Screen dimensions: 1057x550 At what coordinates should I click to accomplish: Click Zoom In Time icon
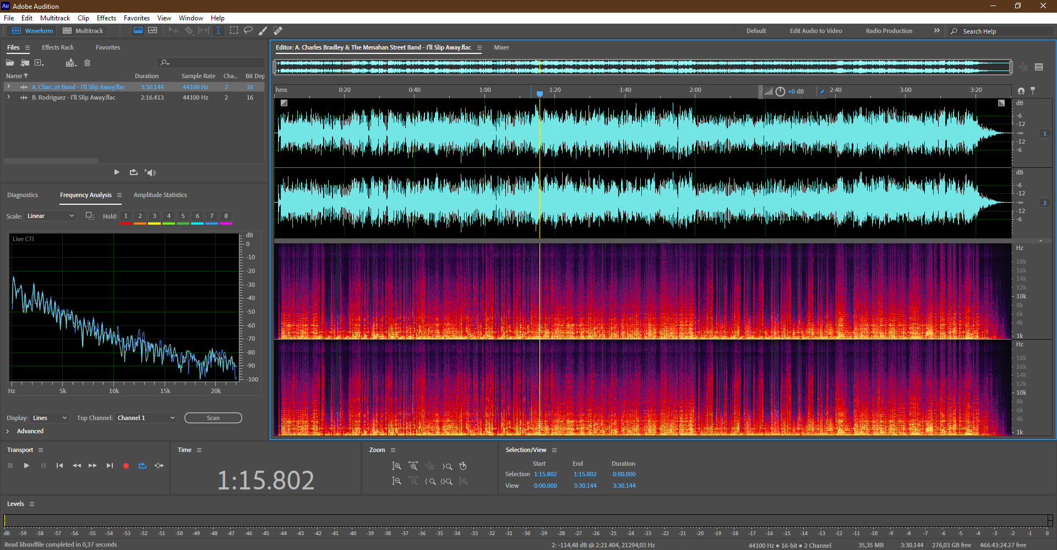[413, 466]
